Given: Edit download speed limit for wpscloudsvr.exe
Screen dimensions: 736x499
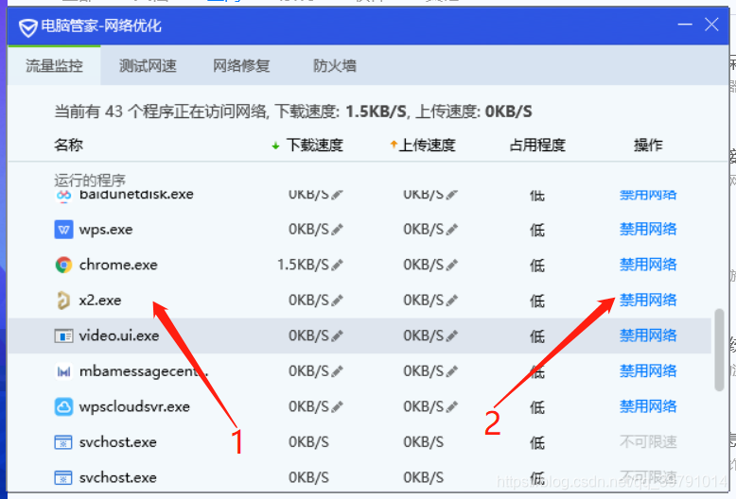Looking at the screenshot, I should (338, 406).
